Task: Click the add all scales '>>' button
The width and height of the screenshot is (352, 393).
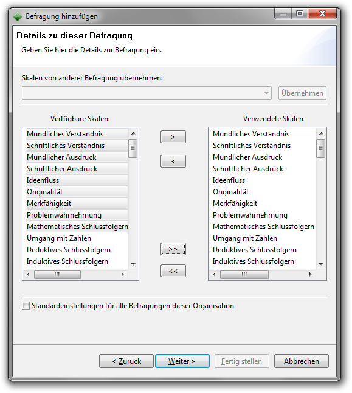Action: (173, 249)
